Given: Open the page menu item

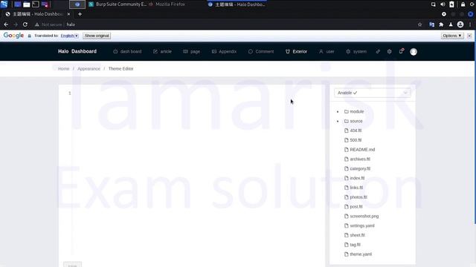Looking at the screenshot, I should point(192,51).
